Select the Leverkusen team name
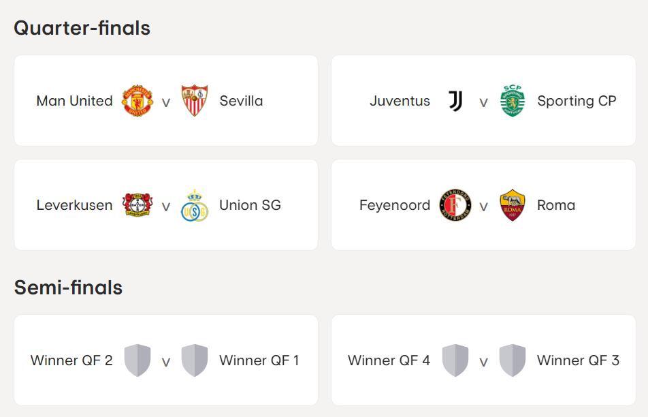648x417 pixels. tap(74, 205)
